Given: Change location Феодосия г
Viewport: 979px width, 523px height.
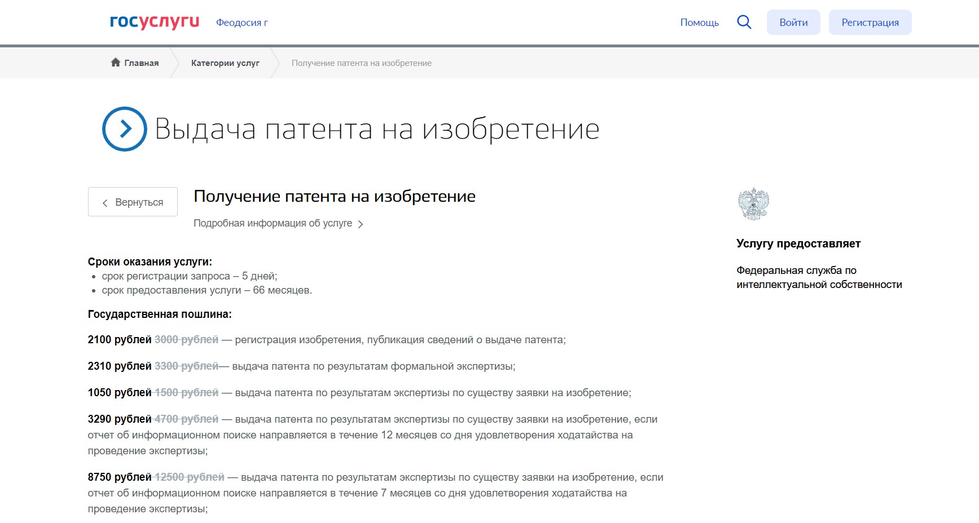Looking at the screenshot, I should [x=242, y=23].
